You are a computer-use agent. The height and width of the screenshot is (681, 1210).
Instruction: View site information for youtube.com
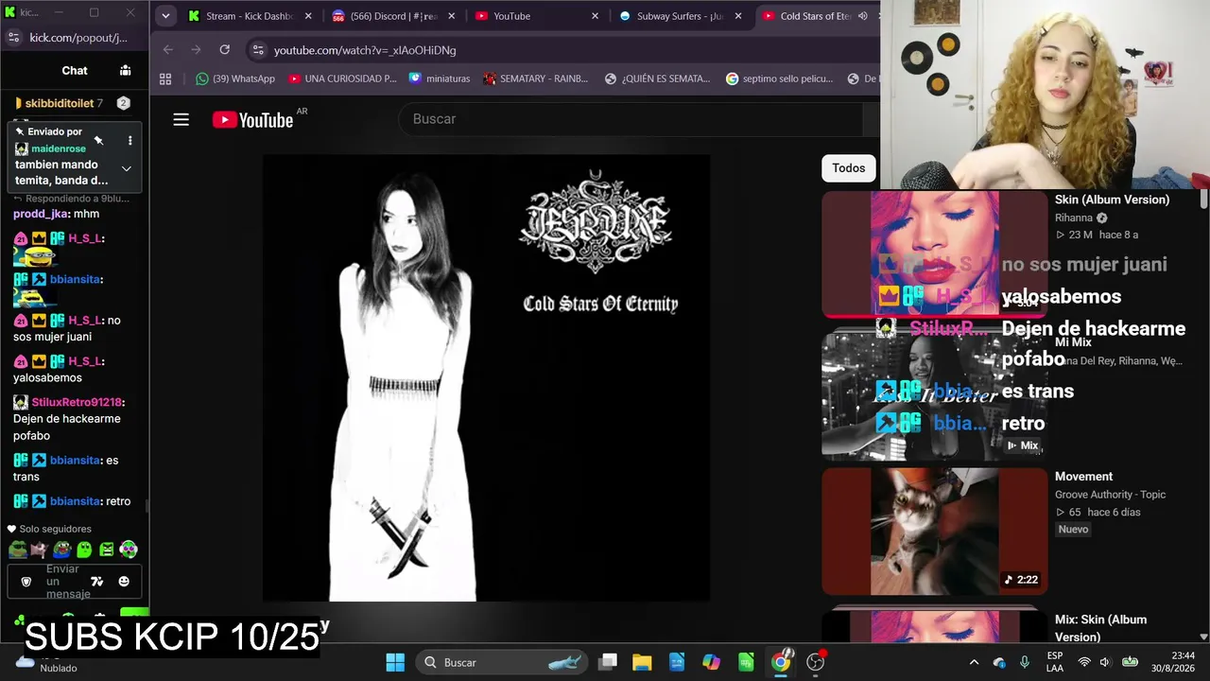(258, 50)
